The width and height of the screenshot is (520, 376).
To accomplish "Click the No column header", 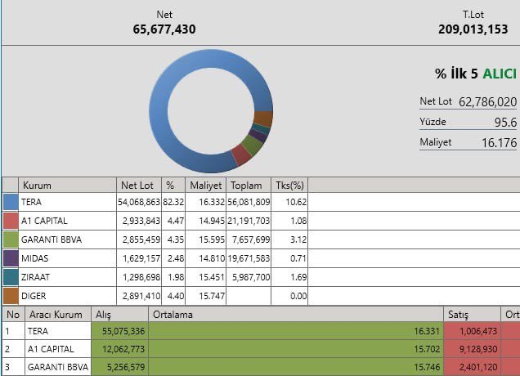I will click(x=13, y=315).
